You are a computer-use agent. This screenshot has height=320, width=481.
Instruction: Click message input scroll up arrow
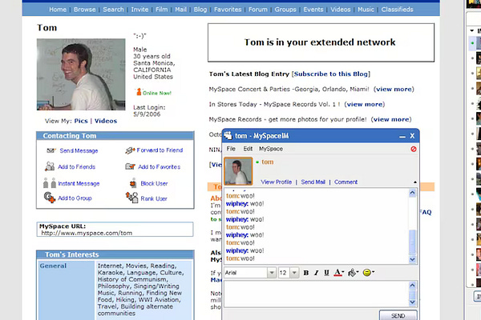click(x=412, y=286)
